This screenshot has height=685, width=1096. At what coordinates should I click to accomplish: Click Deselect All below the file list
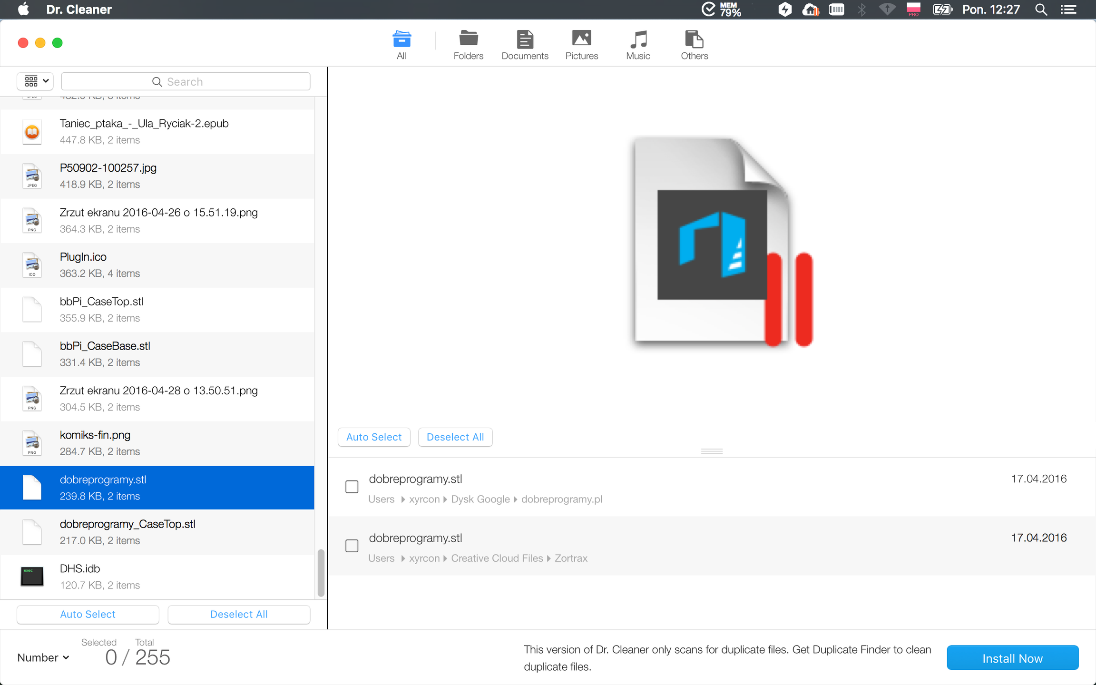tap(239, 614)
